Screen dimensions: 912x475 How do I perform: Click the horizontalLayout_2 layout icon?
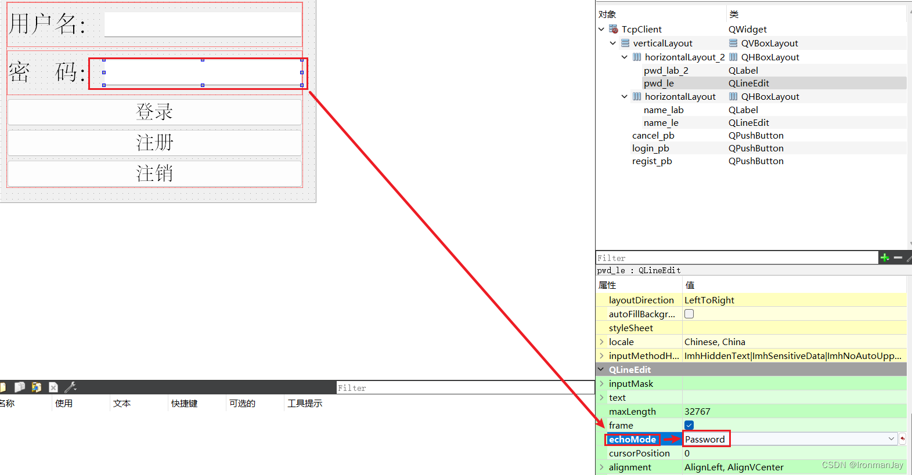637,57
